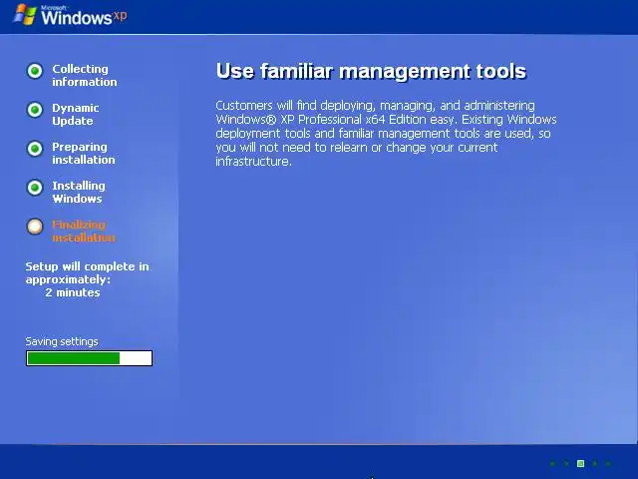638x479 pixels.
Task: Click the bright active slide indicator square
Action: (x=580, y=463)
